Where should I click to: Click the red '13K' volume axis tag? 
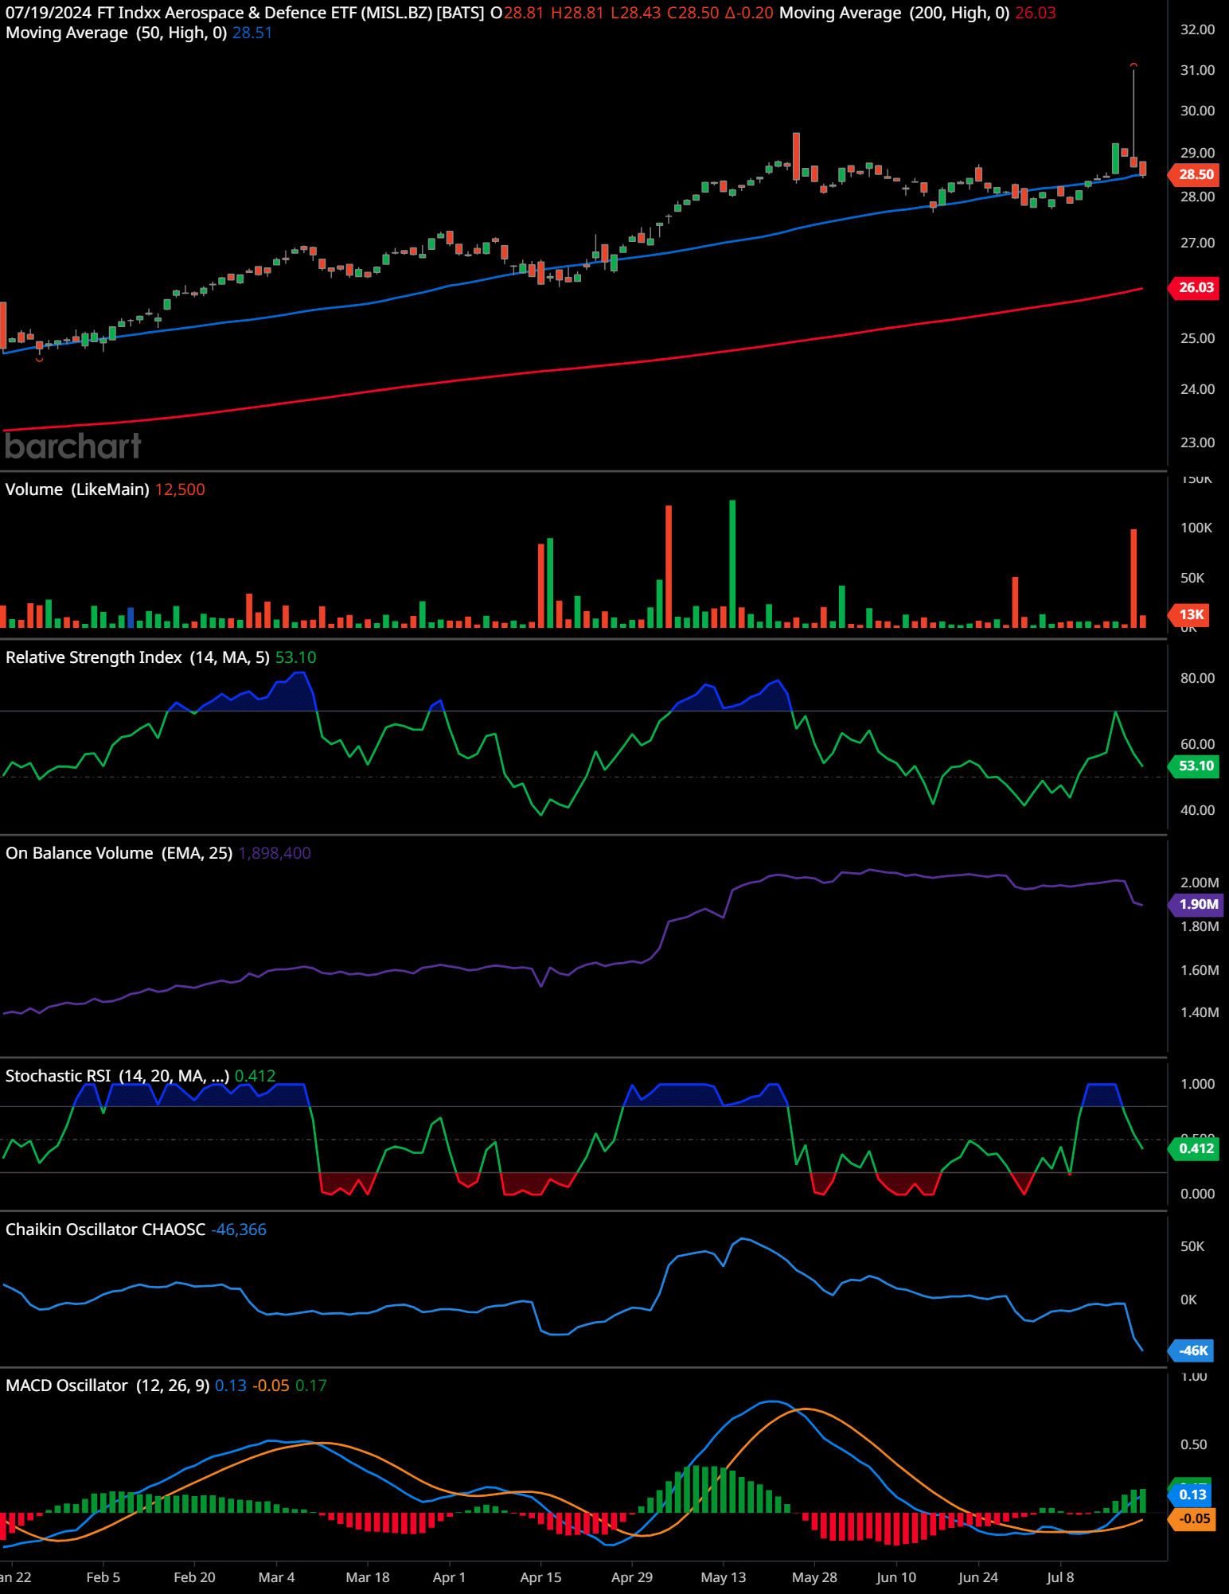pyautogui.click(x=1189, y=614)
